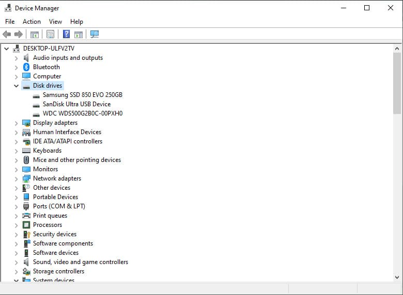The width and height of the screenshot is (403, 295).
Task: Click the Storage controllers icon
Action: (x=26, y=271)
